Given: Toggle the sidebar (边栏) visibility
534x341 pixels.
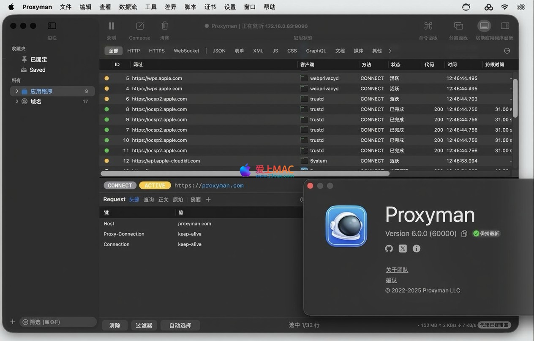Looking at the screenshot, I should pos(52,26).
